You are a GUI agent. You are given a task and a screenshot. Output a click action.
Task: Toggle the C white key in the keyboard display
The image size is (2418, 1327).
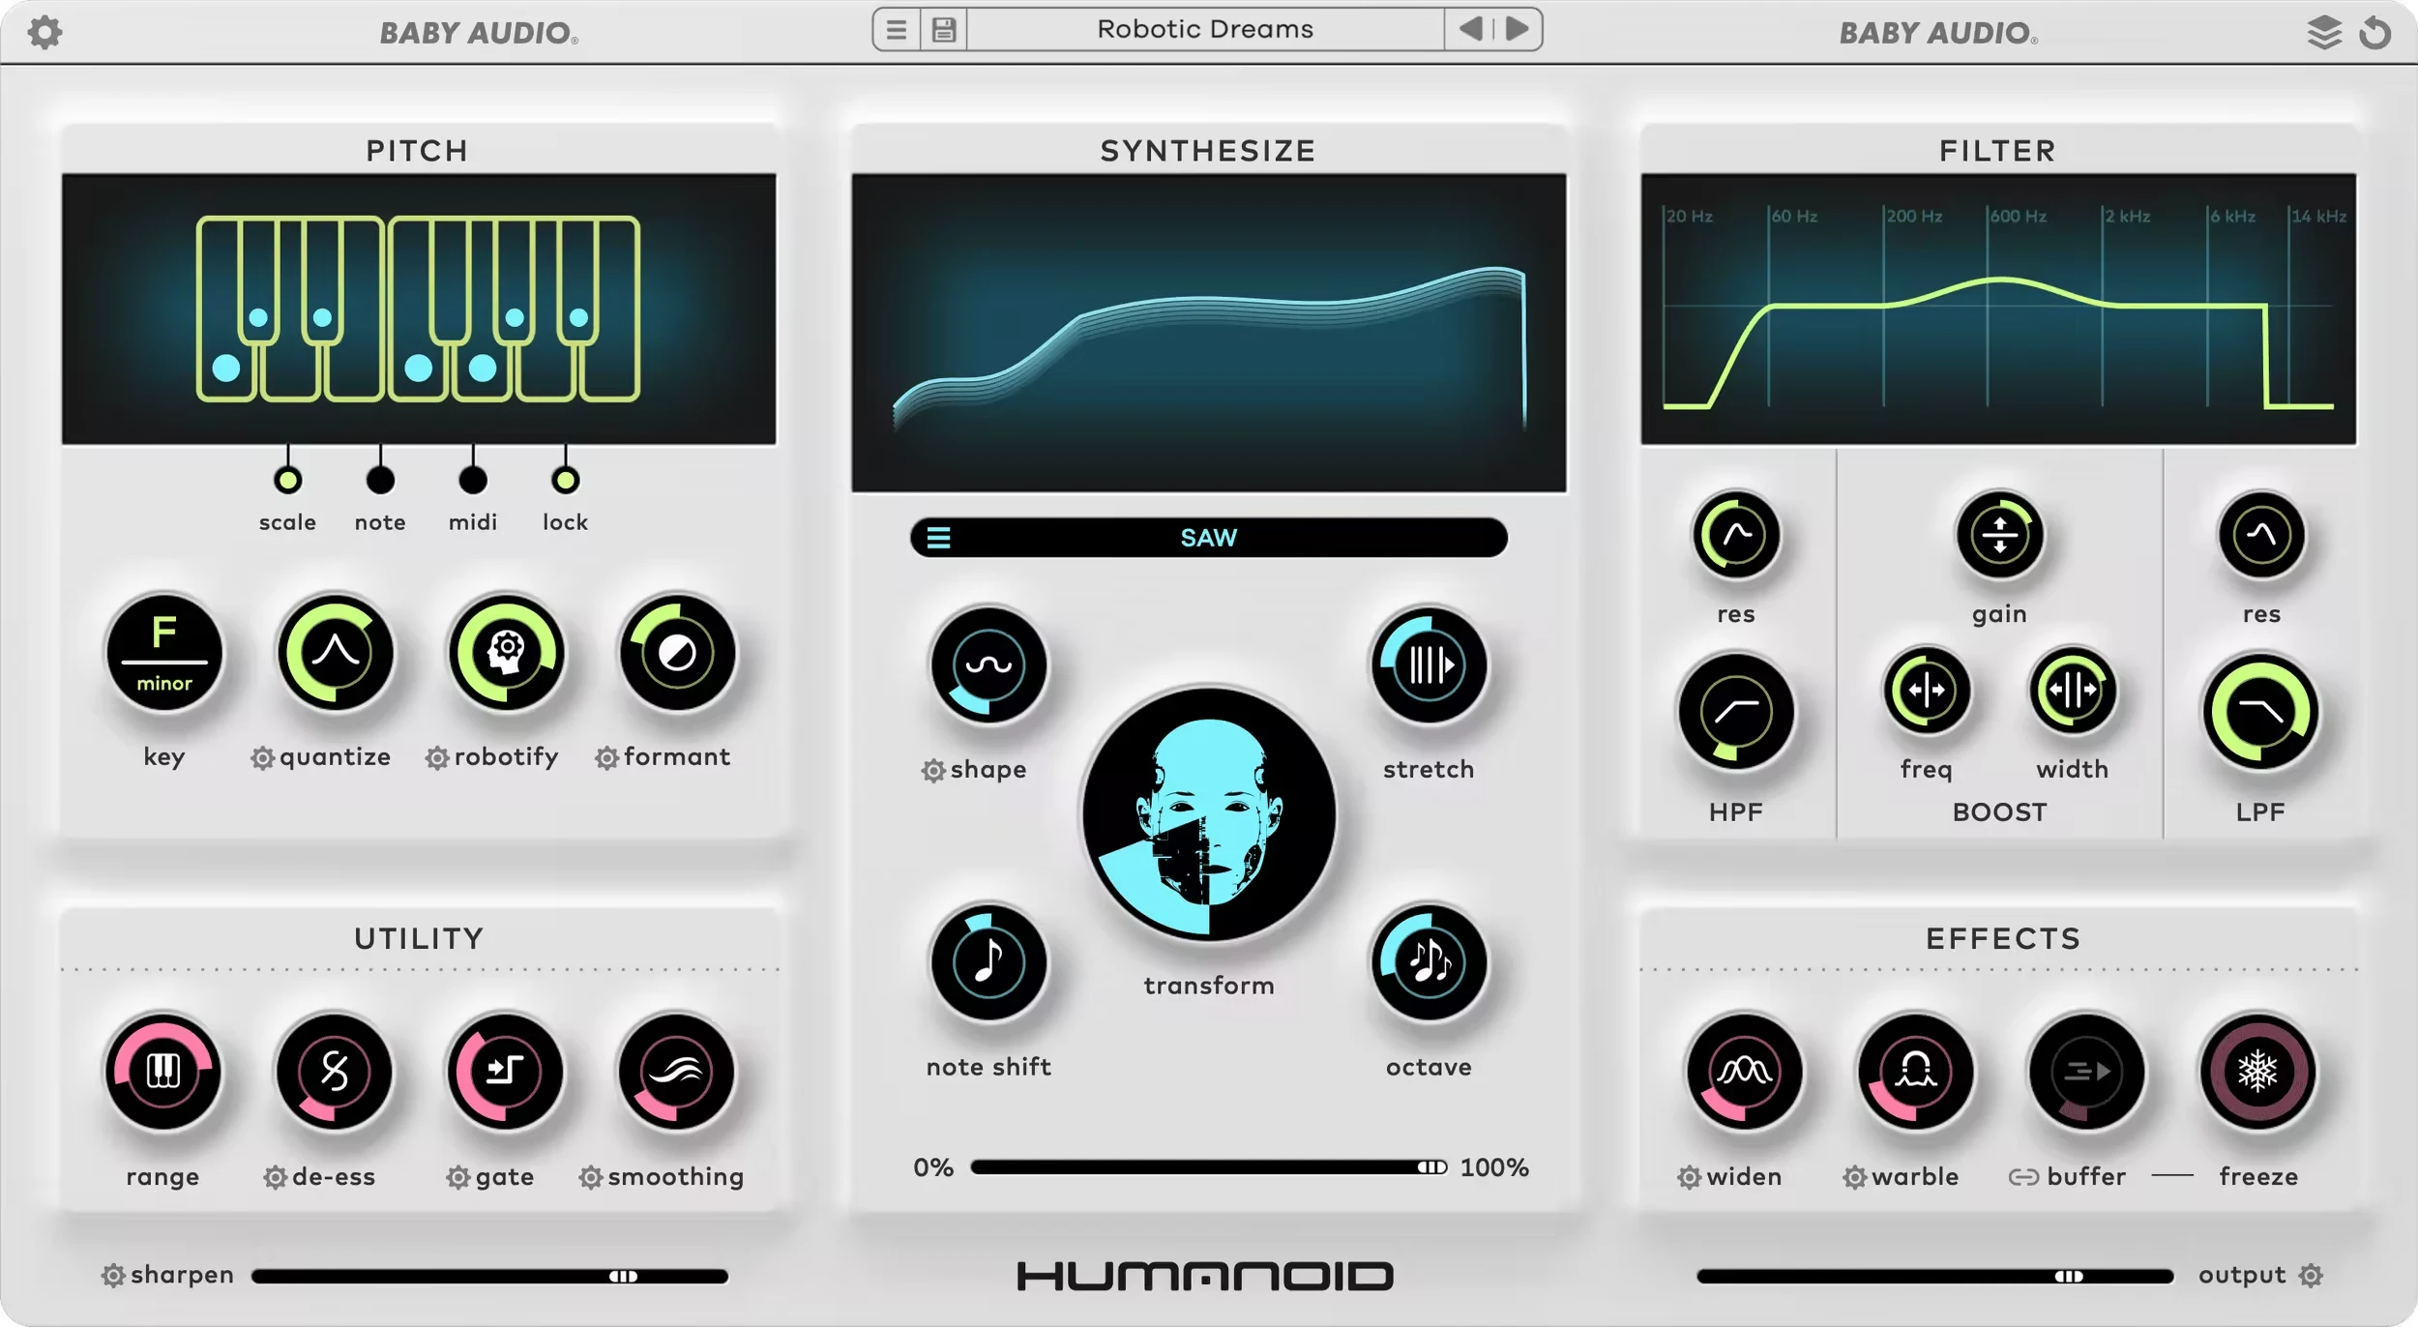click(x=226, y=369)
